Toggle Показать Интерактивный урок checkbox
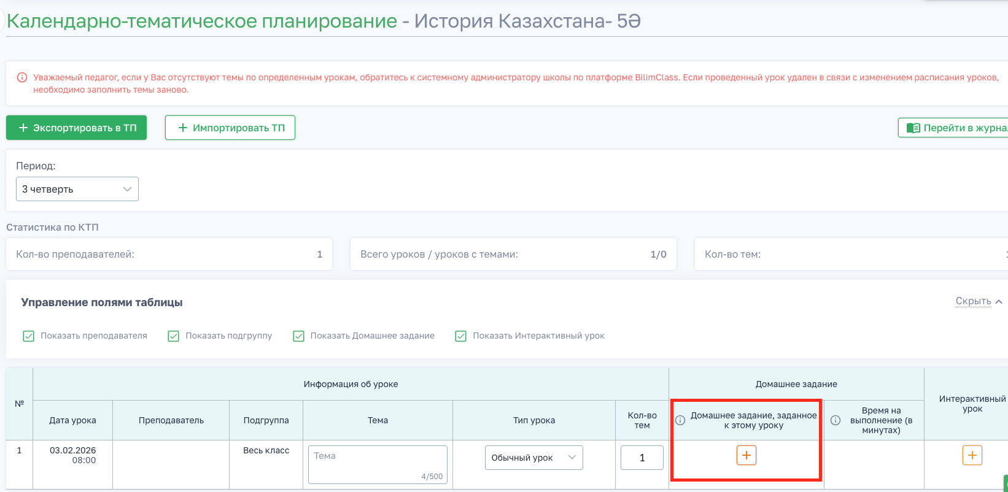This screenshot has height=492, width=1008. tap(461, 336)
